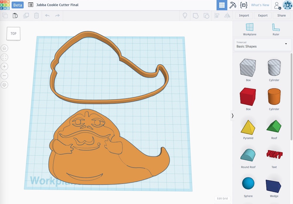The width and height of the screenshot is (293, 204).
Task: Open the Blocks pickaxe mode
Action: click(233, 5)
